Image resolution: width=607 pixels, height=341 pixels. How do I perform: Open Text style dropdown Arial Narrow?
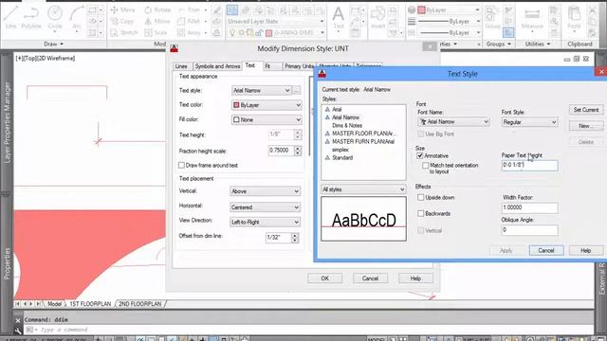tap(262, 91)
